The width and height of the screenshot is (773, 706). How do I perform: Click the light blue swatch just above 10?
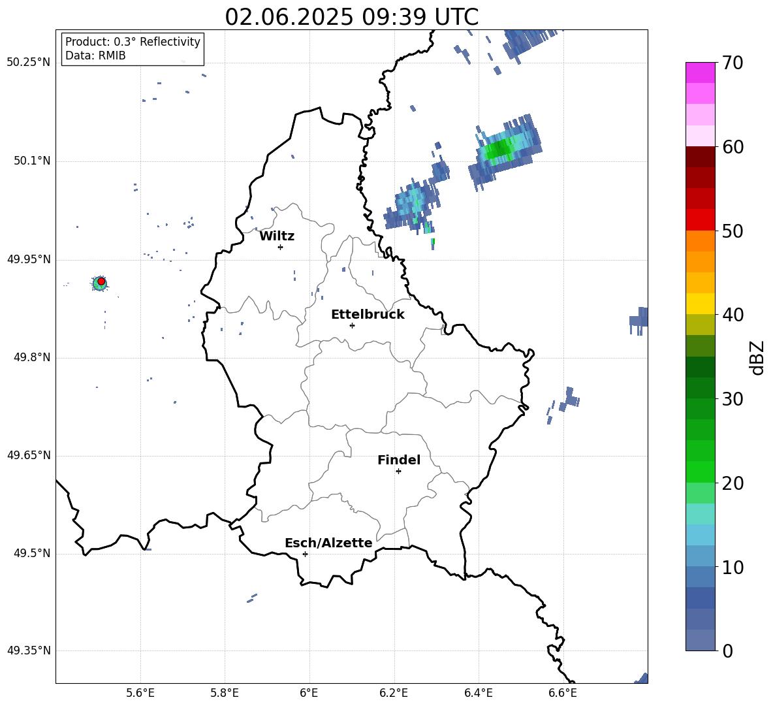point(700,556)
